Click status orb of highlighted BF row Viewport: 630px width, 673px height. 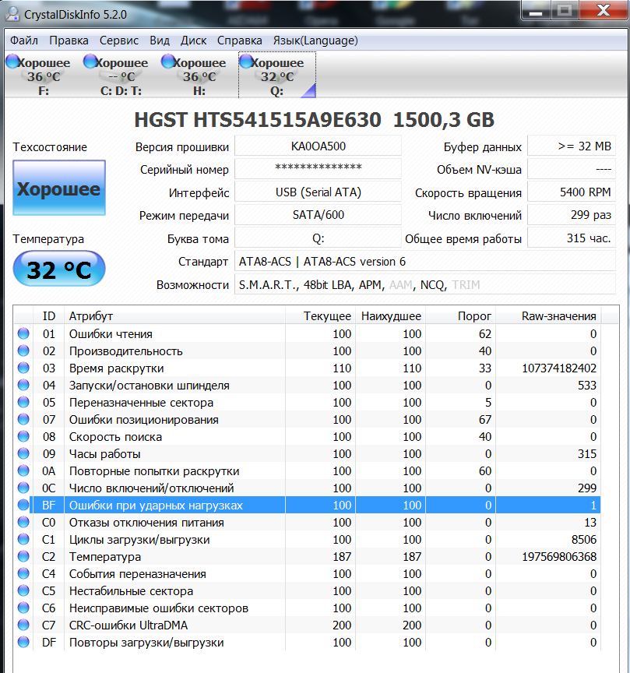(x=23, y=506)
